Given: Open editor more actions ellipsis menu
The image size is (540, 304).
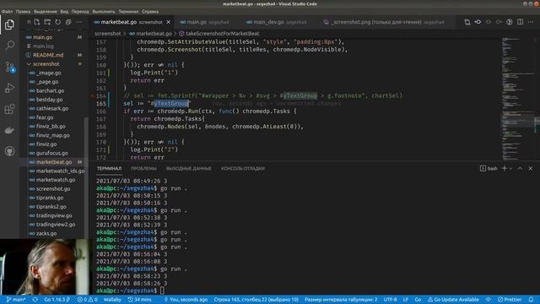Looking at the screenshot, I should pyautogui.click(x=531, y=22).
